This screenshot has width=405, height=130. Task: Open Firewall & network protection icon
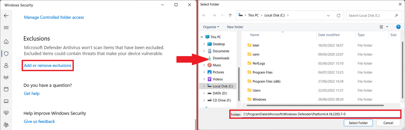click(6, 77)
